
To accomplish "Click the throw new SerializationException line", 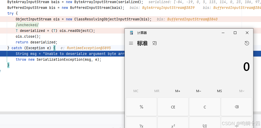I will (x=58, y=59).
